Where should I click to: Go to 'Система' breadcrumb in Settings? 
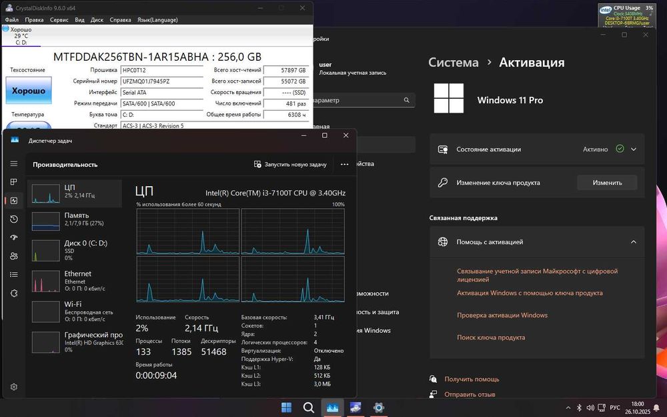[x=453, y=62]
